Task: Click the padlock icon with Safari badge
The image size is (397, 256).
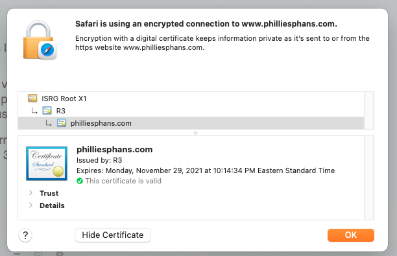Action: pos(40,40)
